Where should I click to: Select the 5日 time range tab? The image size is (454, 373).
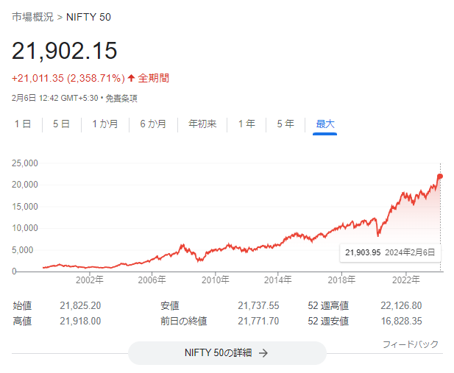[61, 124]
